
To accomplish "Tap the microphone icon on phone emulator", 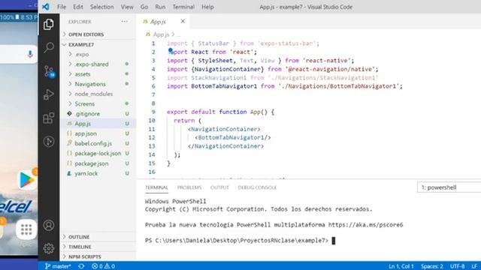I will (x=30, y=54).
